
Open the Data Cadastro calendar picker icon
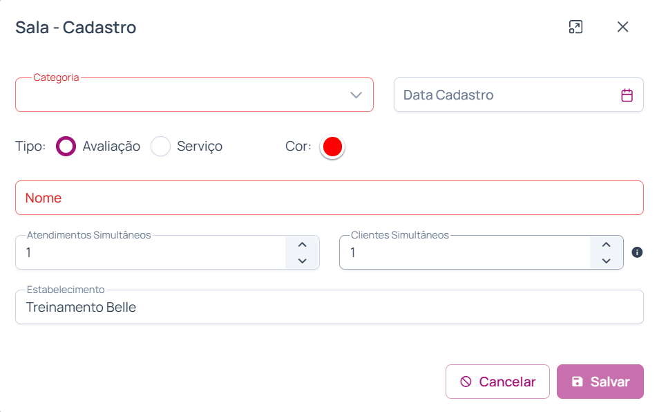coord(627,95)
